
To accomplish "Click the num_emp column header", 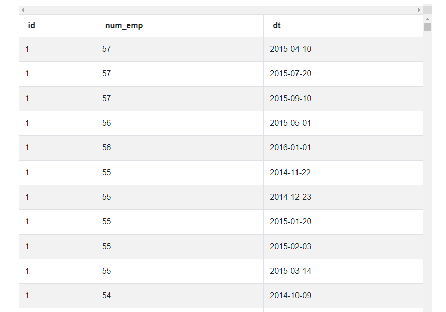I will (124, 26).
